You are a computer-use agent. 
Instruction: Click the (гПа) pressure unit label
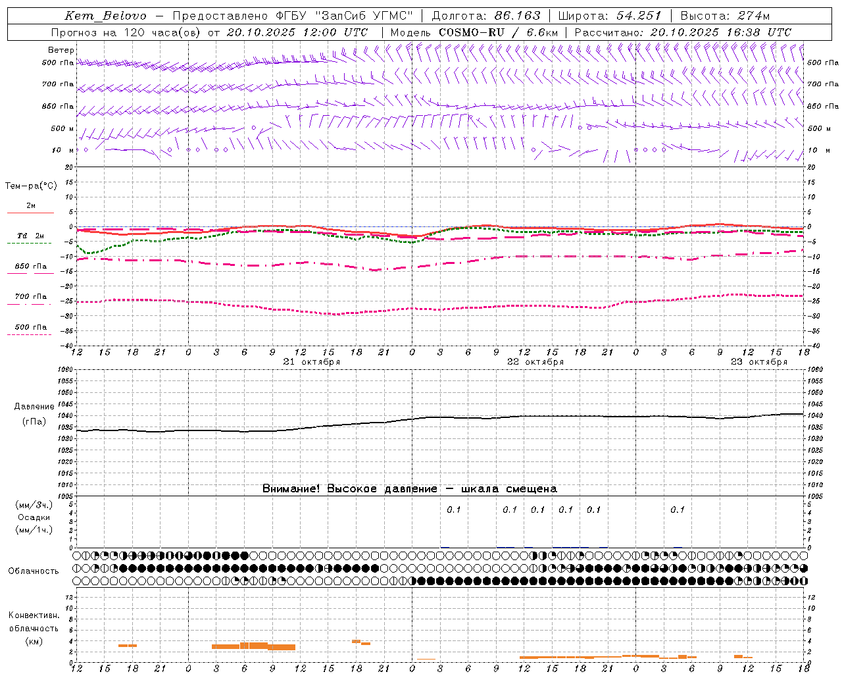[x=34, y=422]
